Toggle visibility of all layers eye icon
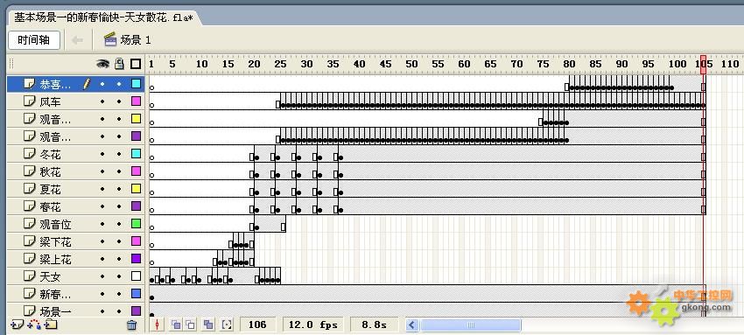The height and width of the screenshot is (335, 744). point(102,64)
